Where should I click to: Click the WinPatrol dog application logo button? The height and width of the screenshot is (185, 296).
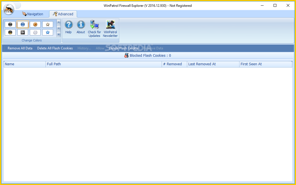(x=9, y=9)
